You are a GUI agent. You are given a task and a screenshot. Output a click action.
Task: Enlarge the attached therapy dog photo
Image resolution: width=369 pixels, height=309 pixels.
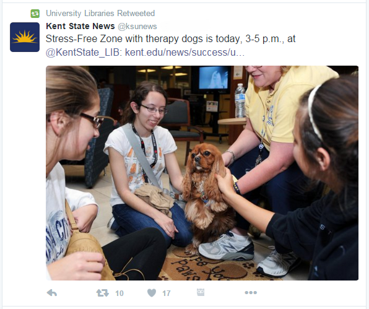point(202,173)
